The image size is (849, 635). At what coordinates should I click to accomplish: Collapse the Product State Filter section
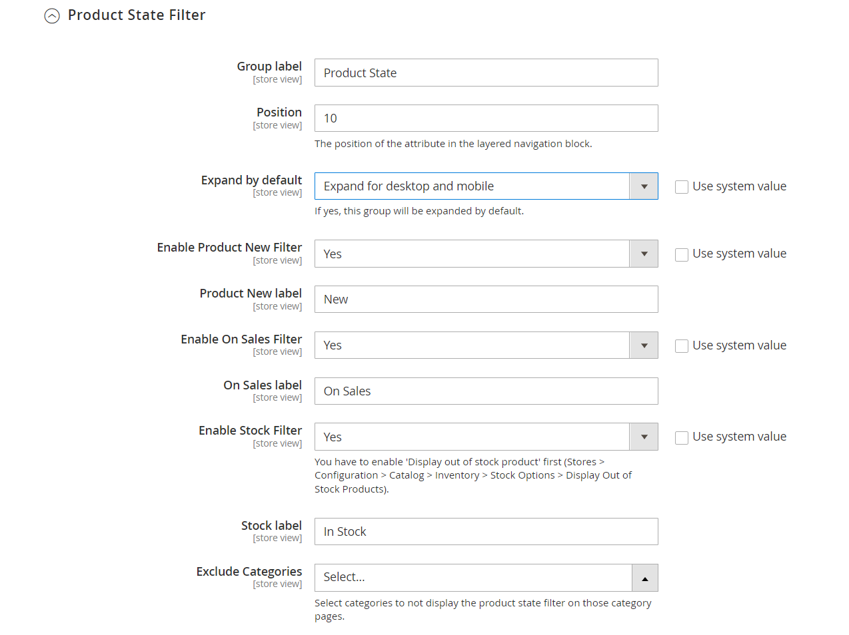pos(52,16)
